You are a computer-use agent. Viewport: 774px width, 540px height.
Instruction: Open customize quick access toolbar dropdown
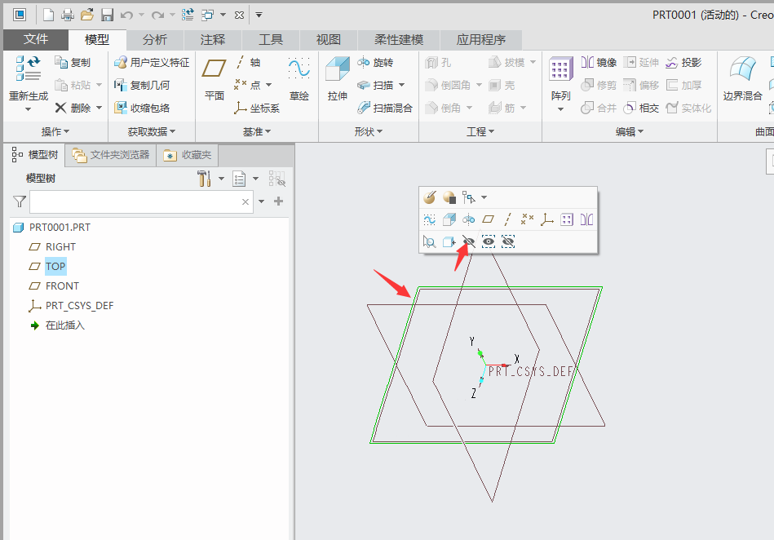click(259, 15)
